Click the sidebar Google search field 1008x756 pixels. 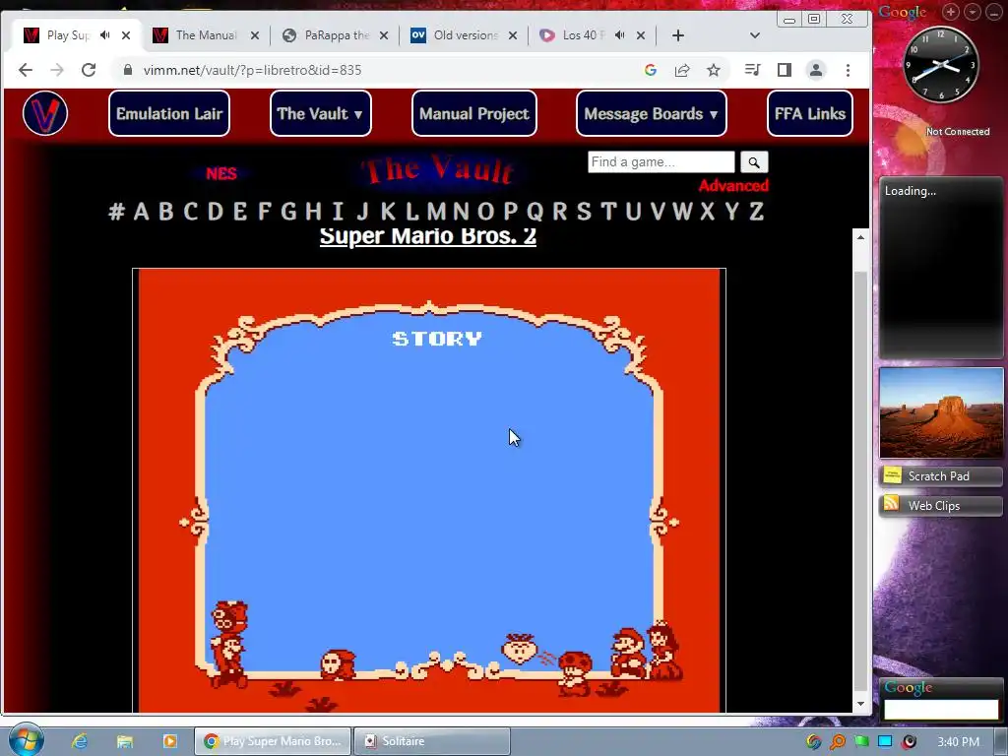click(x=940, y=710)
